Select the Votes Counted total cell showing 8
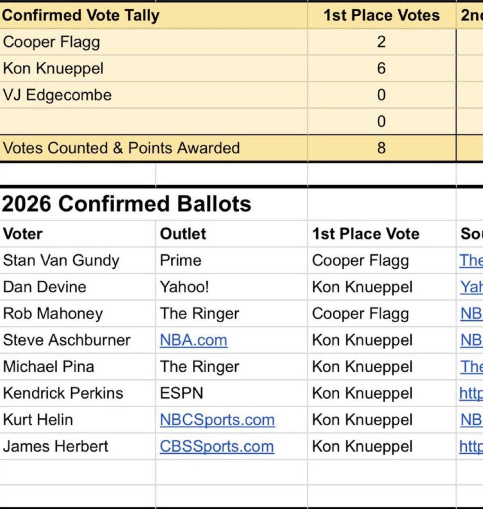This screenshot has height=509, width=483. coord(381,148)
